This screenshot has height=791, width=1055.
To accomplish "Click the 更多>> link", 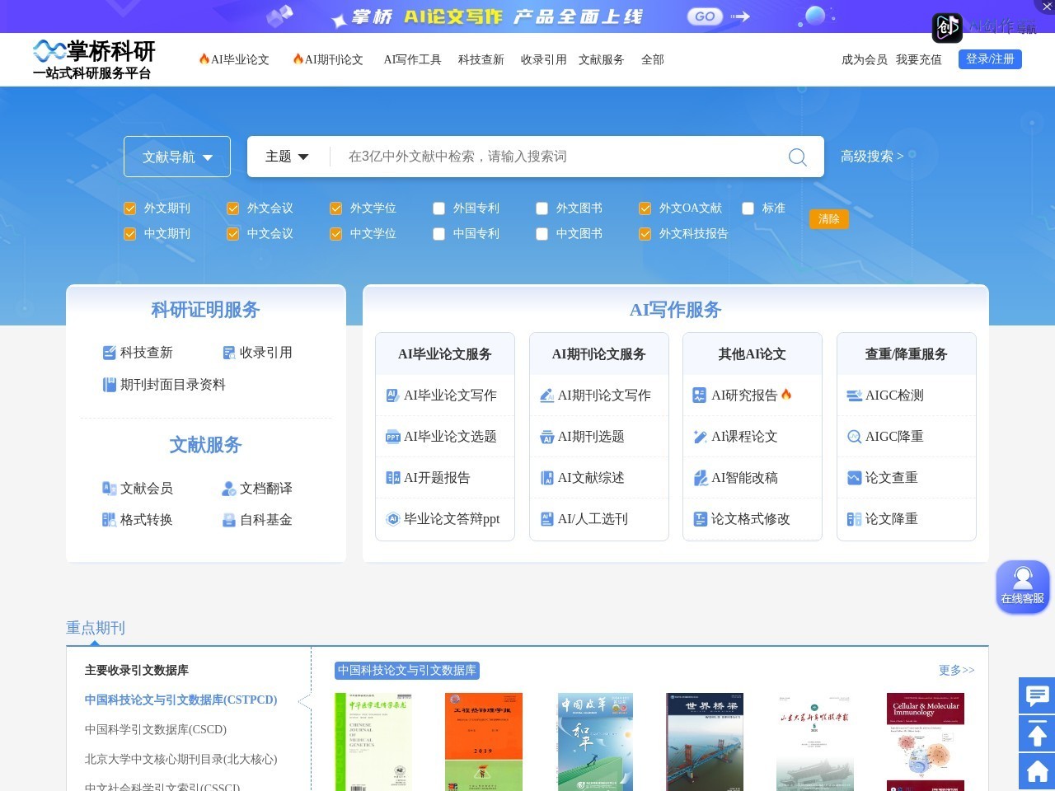I will click(x=956, y=671).
